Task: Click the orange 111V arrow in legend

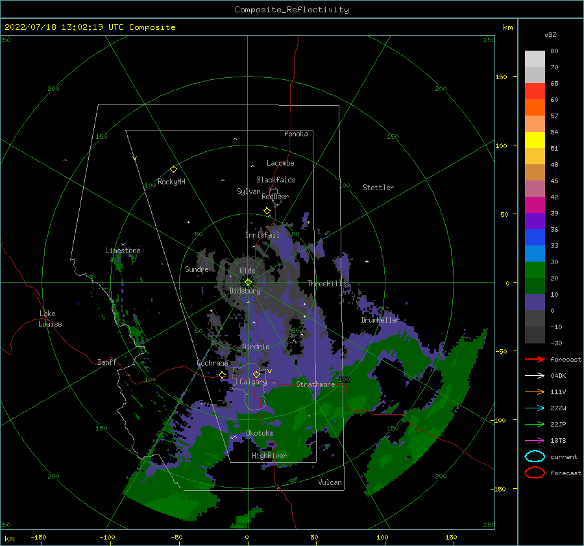Action: (535, 391)
